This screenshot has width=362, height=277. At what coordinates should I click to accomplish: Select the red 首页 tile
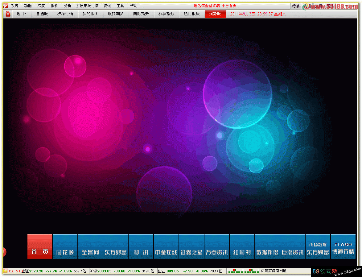(40, 246)
